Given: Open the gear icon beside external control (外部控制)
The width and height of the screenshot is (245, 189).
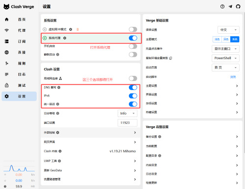Looking at the screenshot, I should [58, 133].
